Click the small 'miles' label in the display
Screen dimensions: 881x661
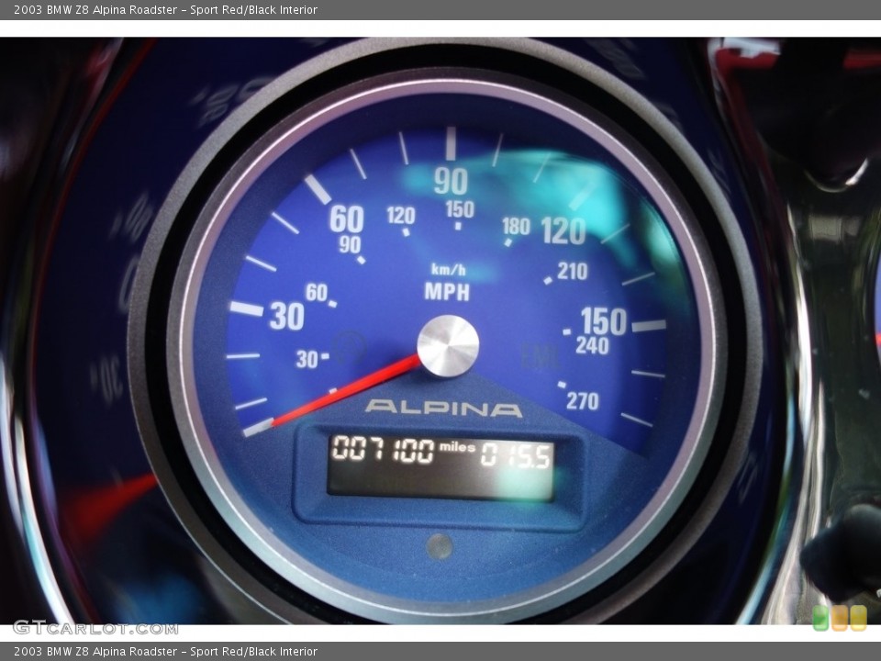click(457, 447)
